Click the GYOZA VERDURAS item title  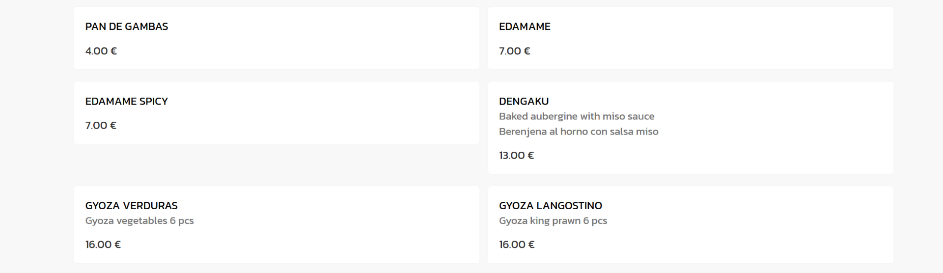point(131,206)
